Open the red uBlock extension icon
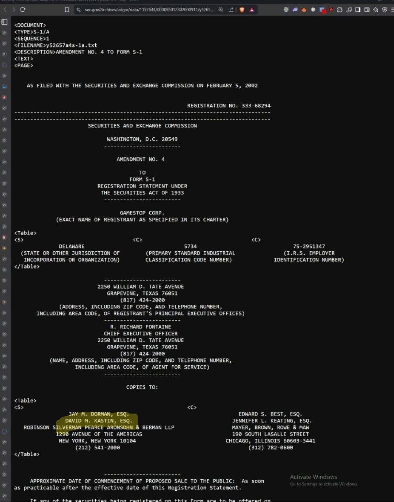This screenshot has width=394, height=502. [331, 10]
